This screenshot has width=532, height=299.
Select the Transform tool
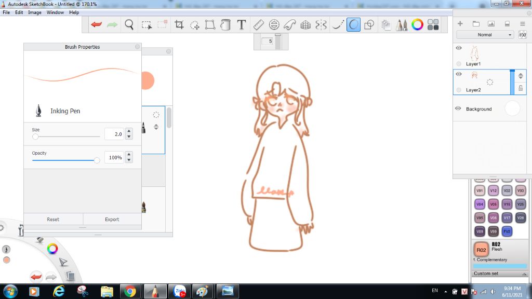tap(210, 24)
